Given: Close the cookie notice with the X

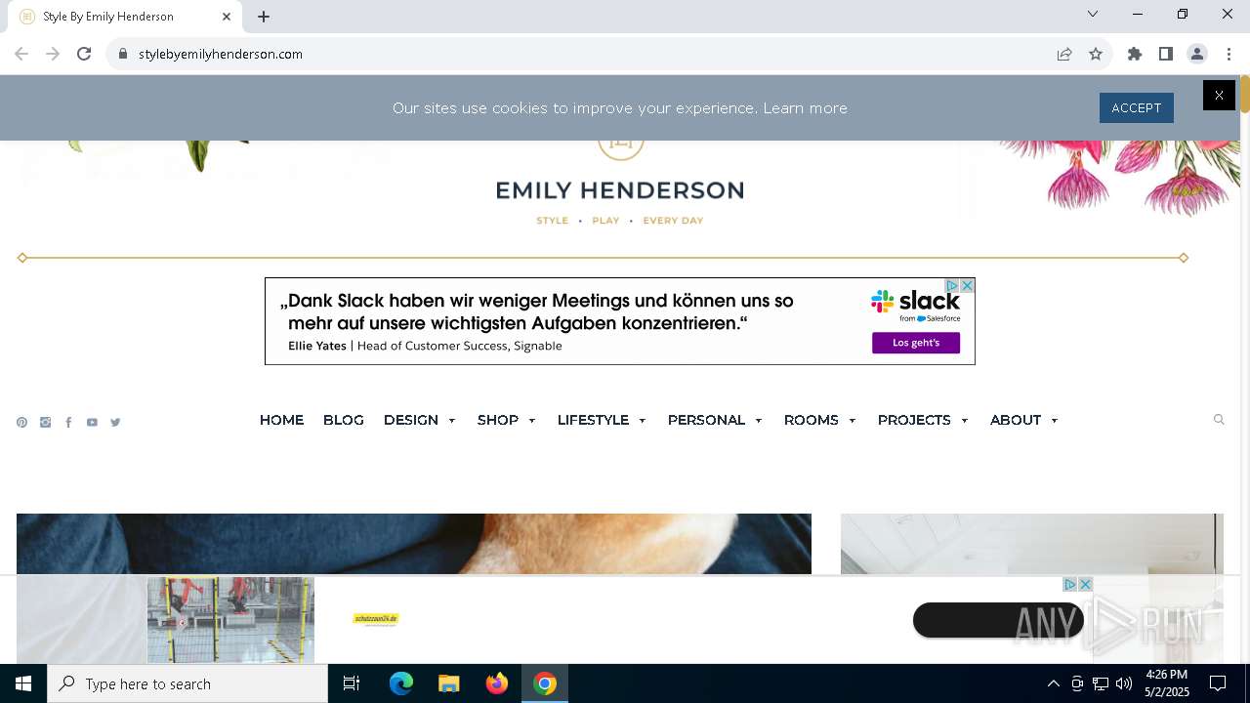Looking at the screenshot, I should [x=1219, y=95].
